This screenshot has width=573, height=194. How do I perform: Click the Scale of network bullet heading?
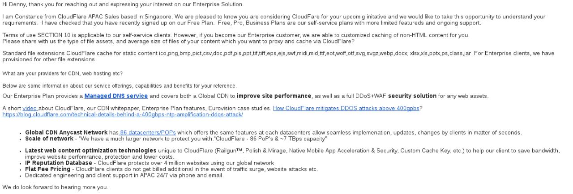point(49,139)
